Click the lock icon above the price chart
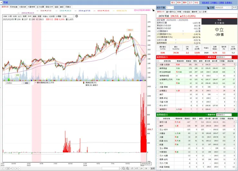This screenshot has width=238, height=171. (x=153, y=10)
